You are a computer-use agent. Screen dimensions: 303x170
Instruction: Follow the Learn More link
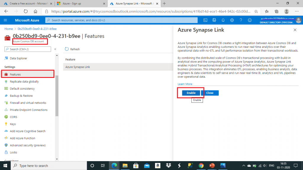(185, 84)
